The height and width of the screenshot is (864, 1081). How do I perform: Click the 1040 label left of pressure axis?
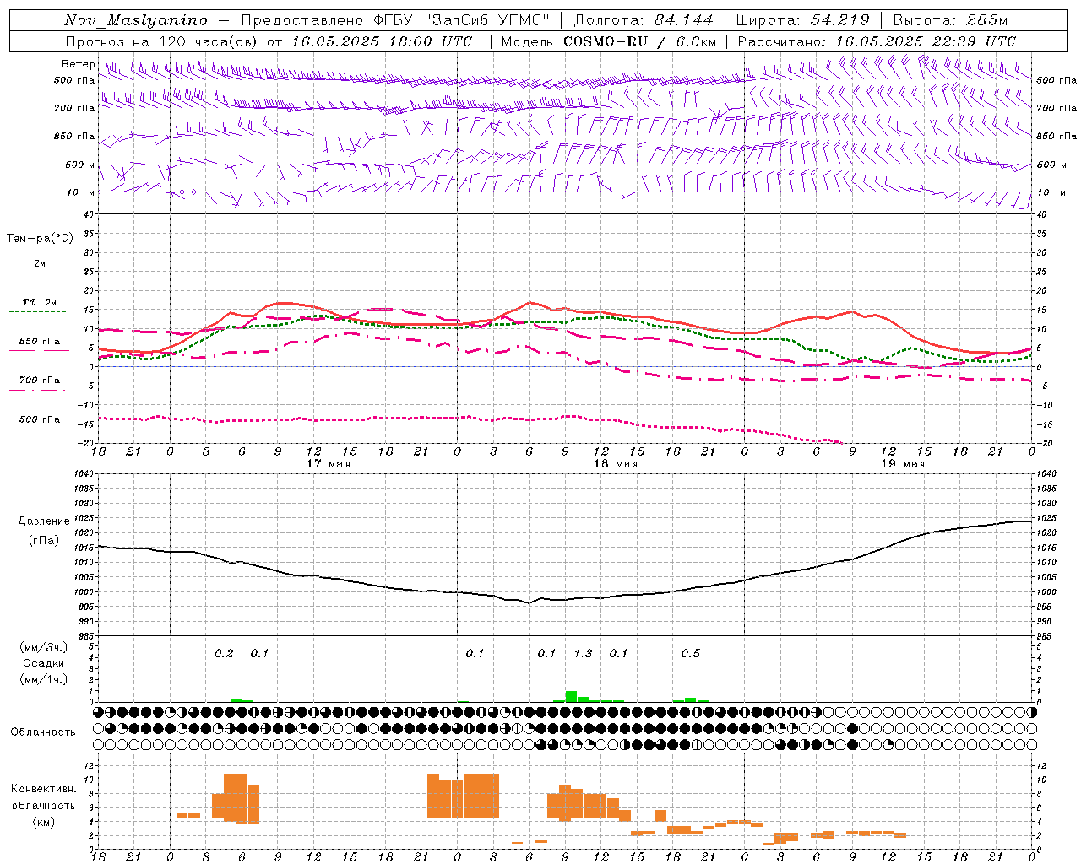[82, 474]
